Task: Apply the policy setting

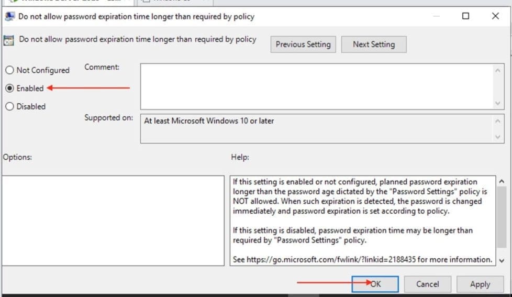Action: 480,284
